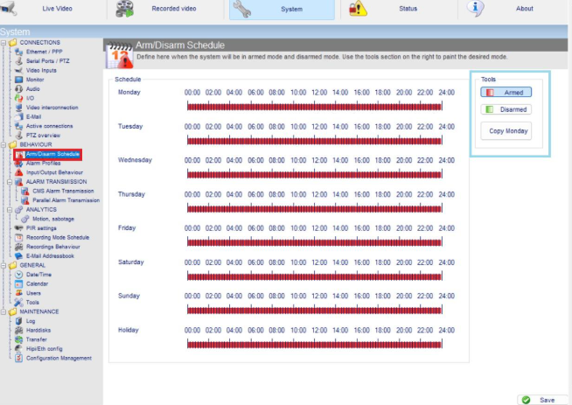Click Sunday's schedule timeline bar
Image resolution: width=572 pixels, height=405 pixels.
(315, 311)
